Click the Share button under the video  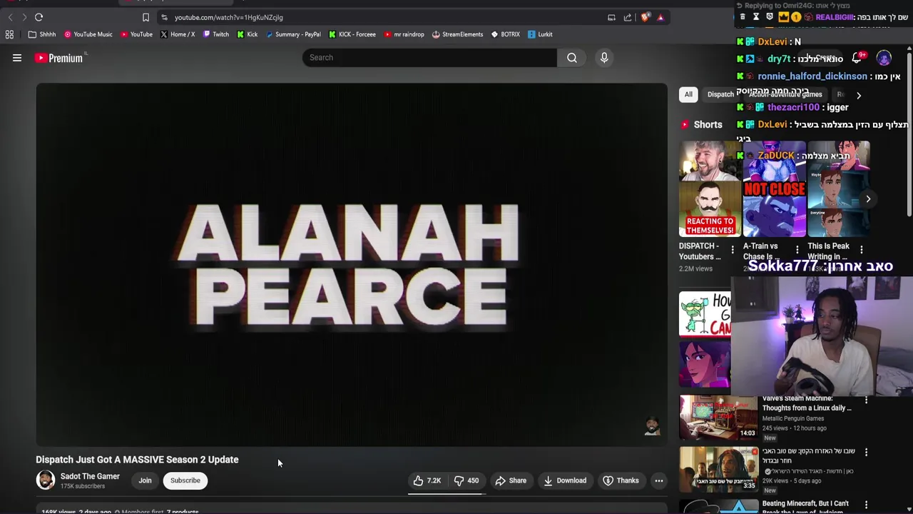pyautogui.click(x=511, y=480)
